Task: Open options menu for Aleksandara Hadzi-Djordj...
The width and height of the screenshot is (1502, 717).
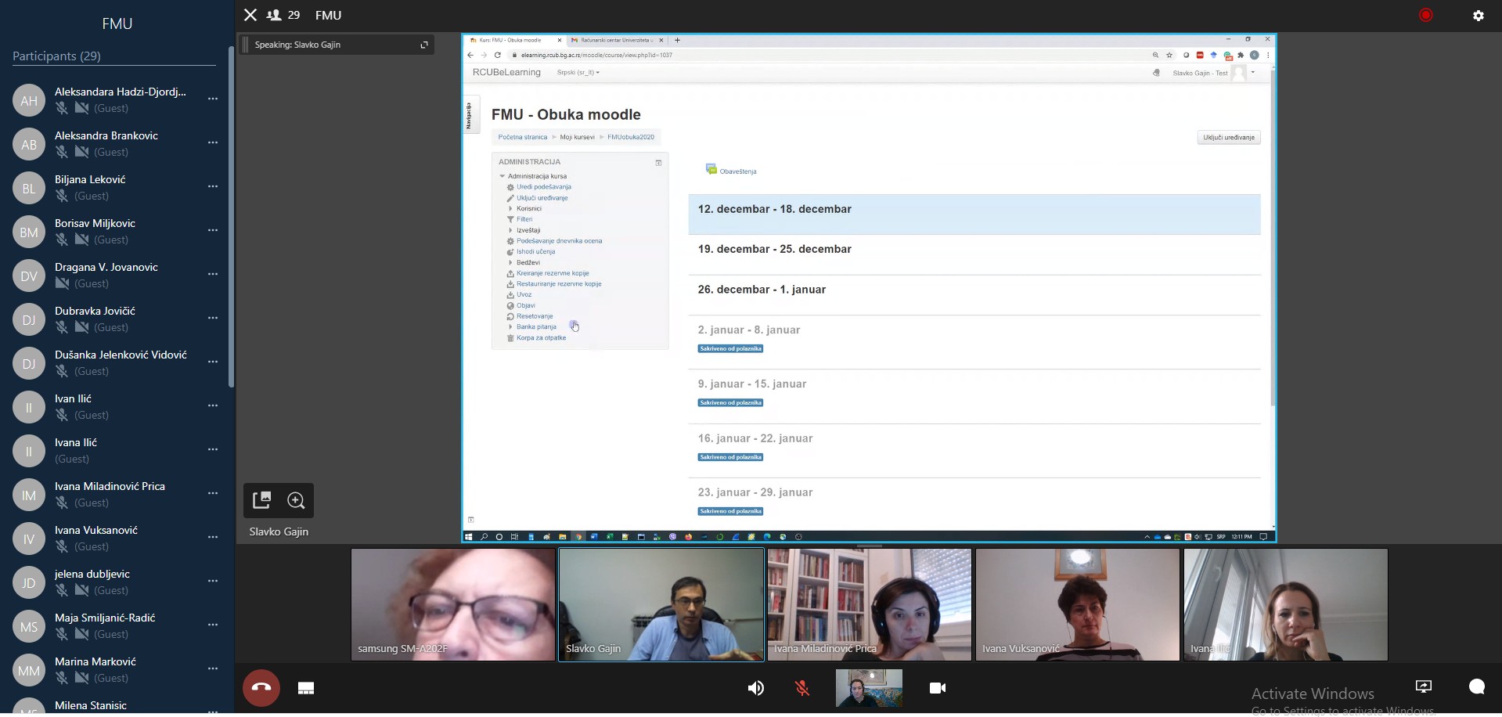Action: [x=213, y=99]
